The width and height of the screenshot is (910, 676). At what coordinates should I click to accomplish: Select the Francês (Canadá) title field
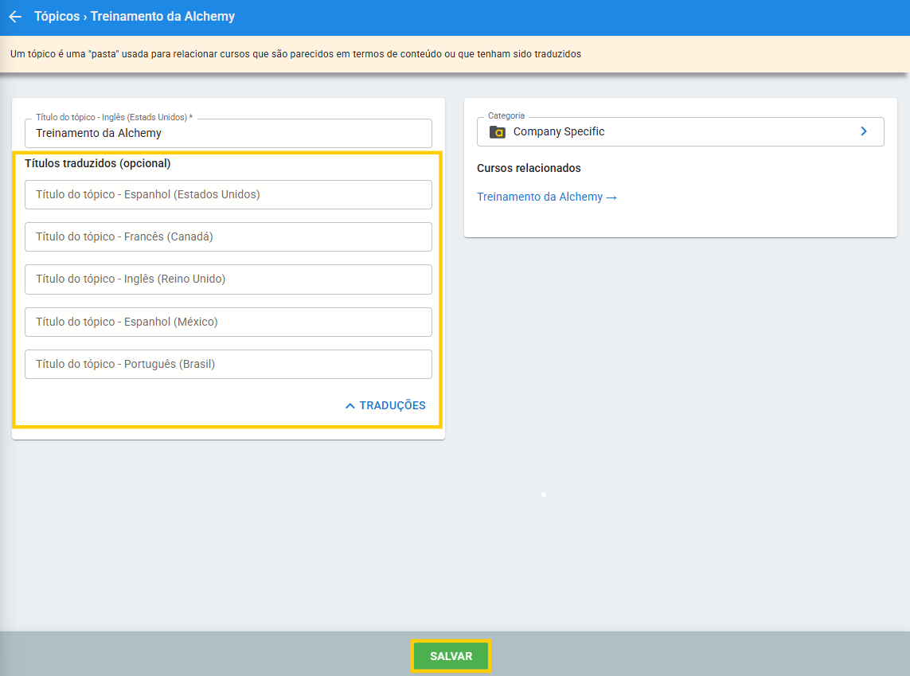[228, 236]
